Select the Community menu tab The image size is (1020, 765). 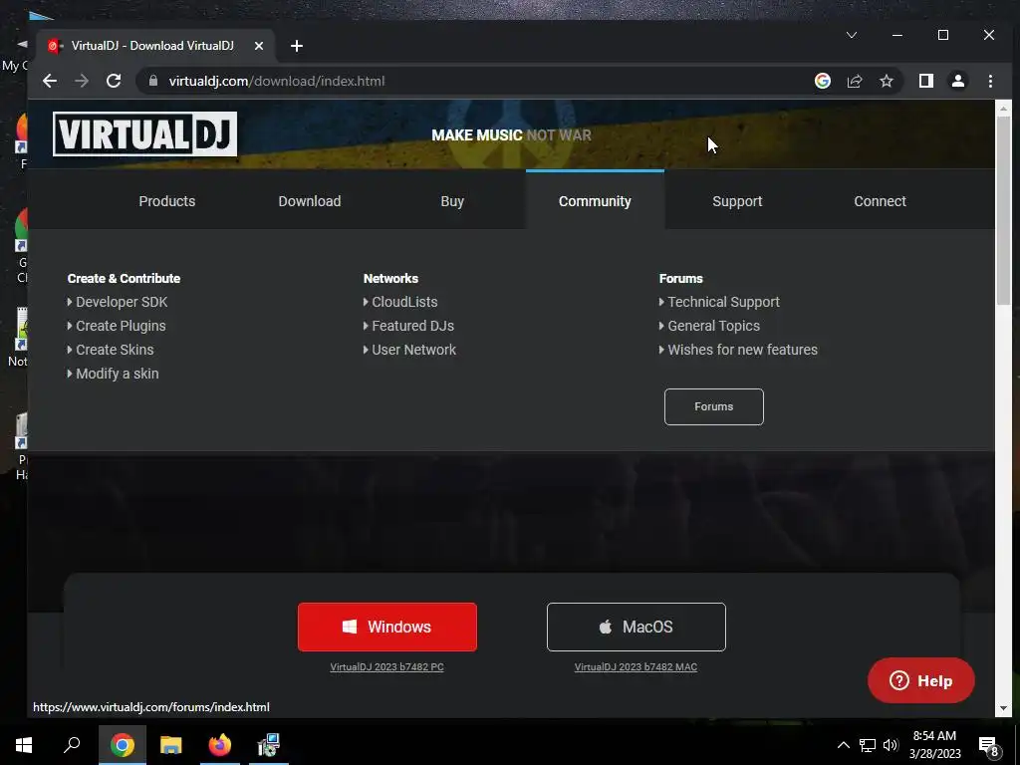pos(595,201)
